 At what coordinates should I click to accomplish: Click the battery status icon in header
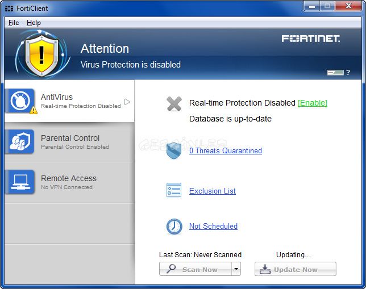pos(335,73)
